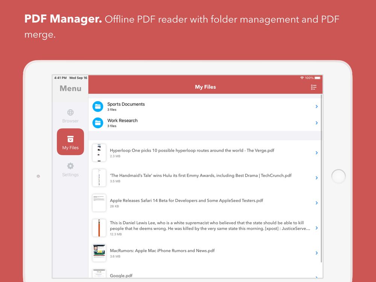Screen dimensions: 376x282
Task: Click the 'Menu' sidebar heading
Action: coord(71,88)
